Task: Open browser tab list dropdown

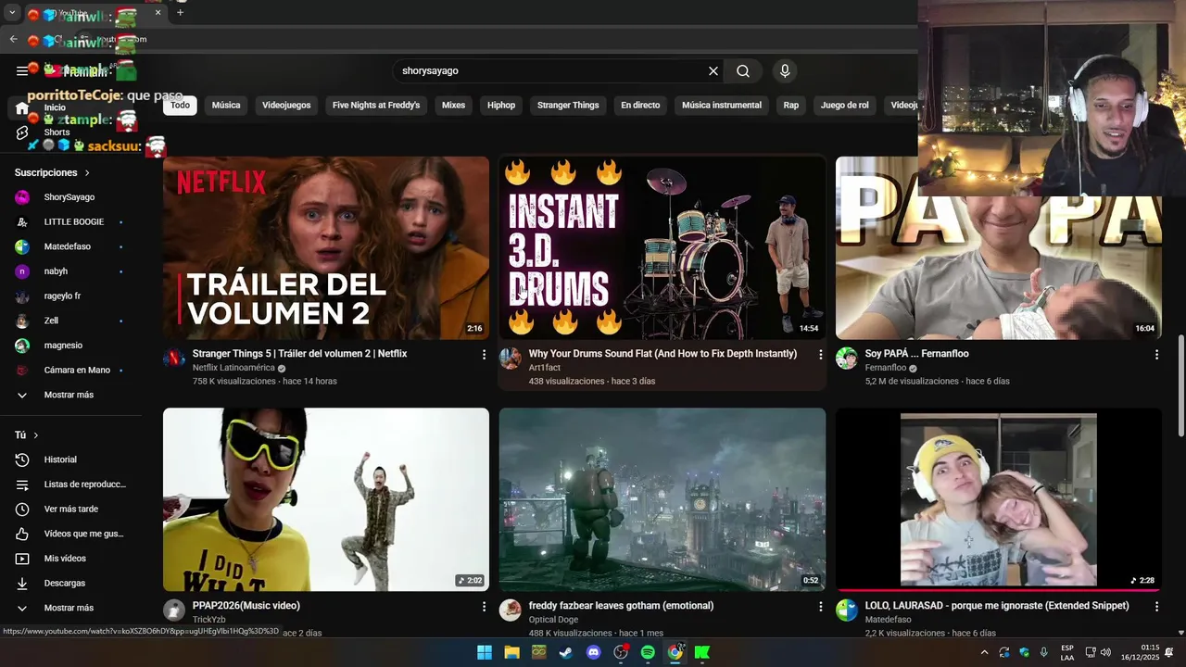Action: (x=12, y=13)
